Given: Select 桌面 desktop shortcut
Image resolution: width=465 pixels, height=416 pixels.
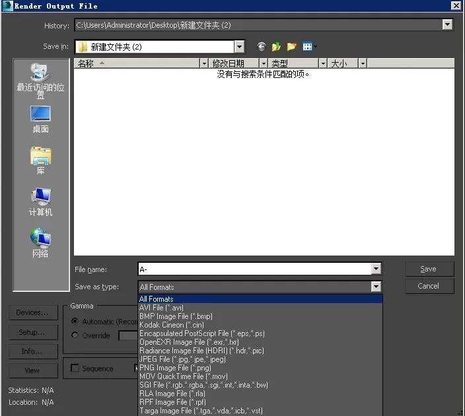Looking at the screenshot, I should pyautogui.click(x=41, y=120).
